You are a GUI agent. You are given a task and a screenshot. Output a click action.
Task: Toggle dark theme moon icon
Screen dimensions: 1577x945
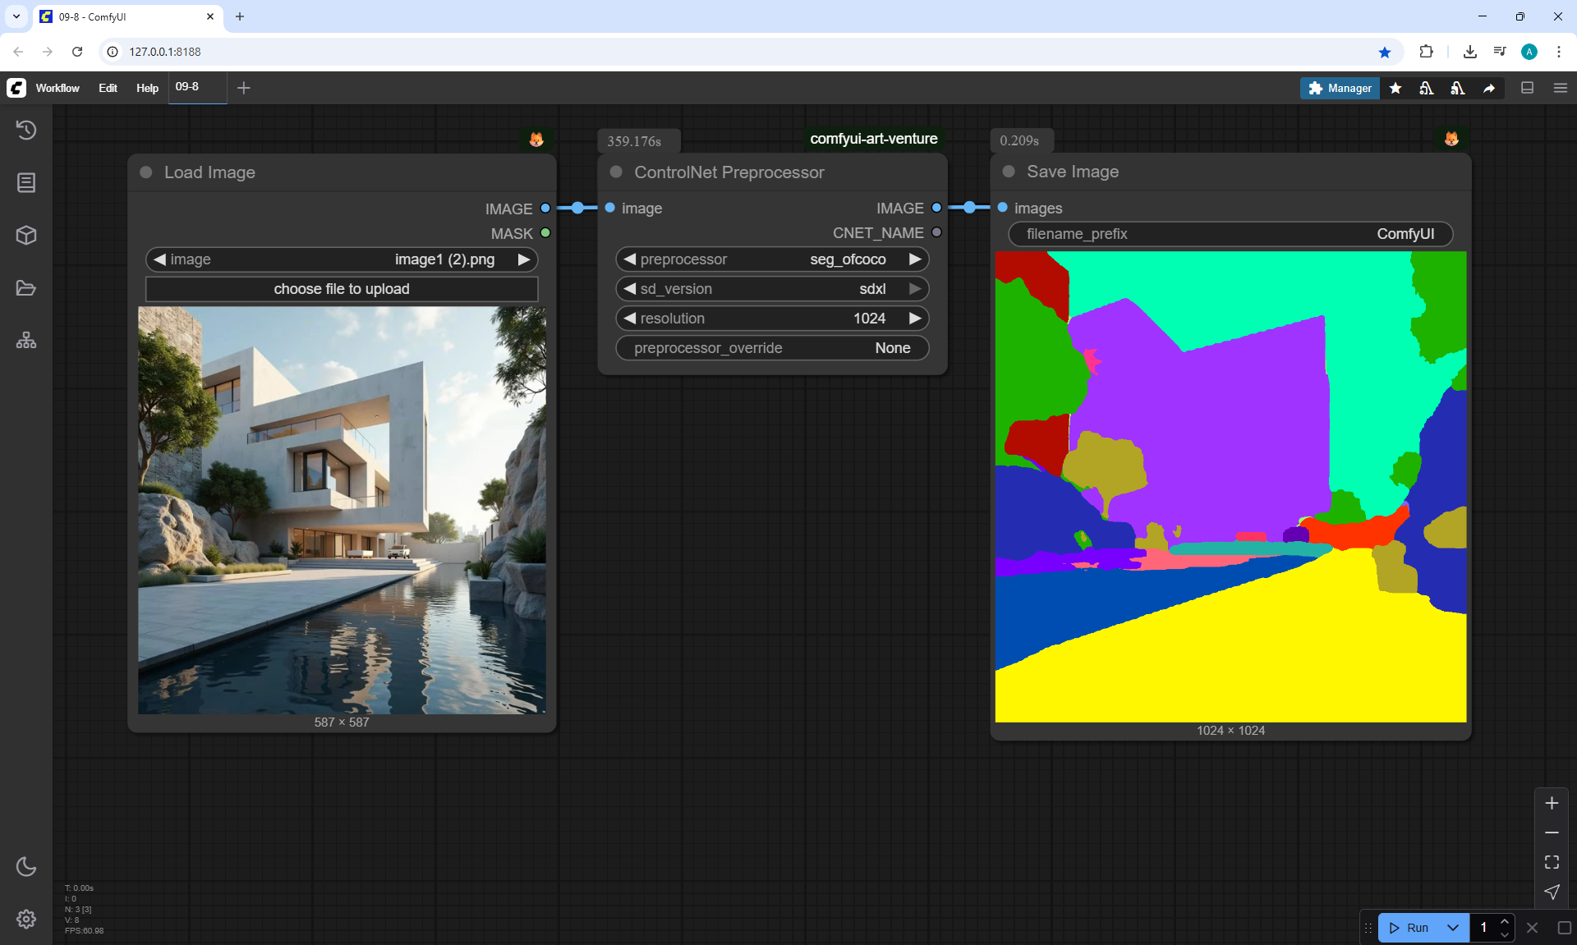pos(26,866)
